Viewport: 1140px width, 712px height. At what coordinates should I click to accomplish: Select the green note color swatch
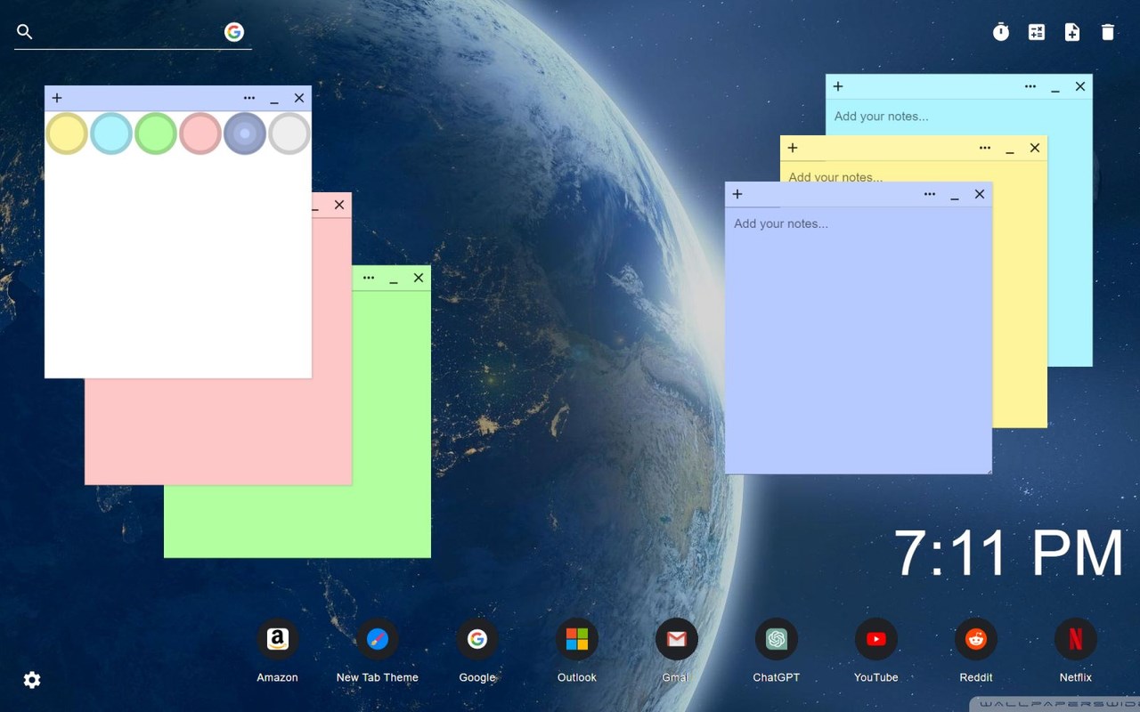point(156,133)
